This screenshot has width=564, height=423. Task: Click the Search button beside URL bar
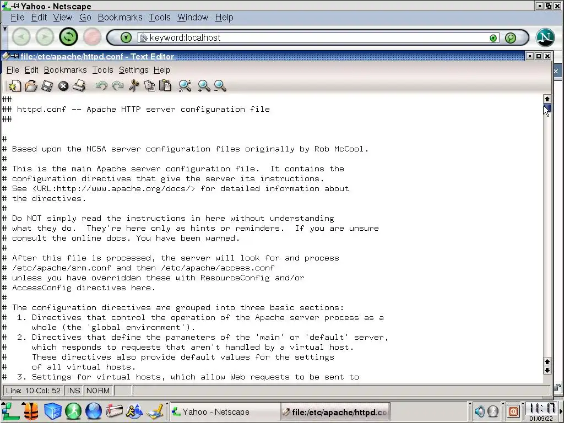pyautogui.click(x=511, y=38)
